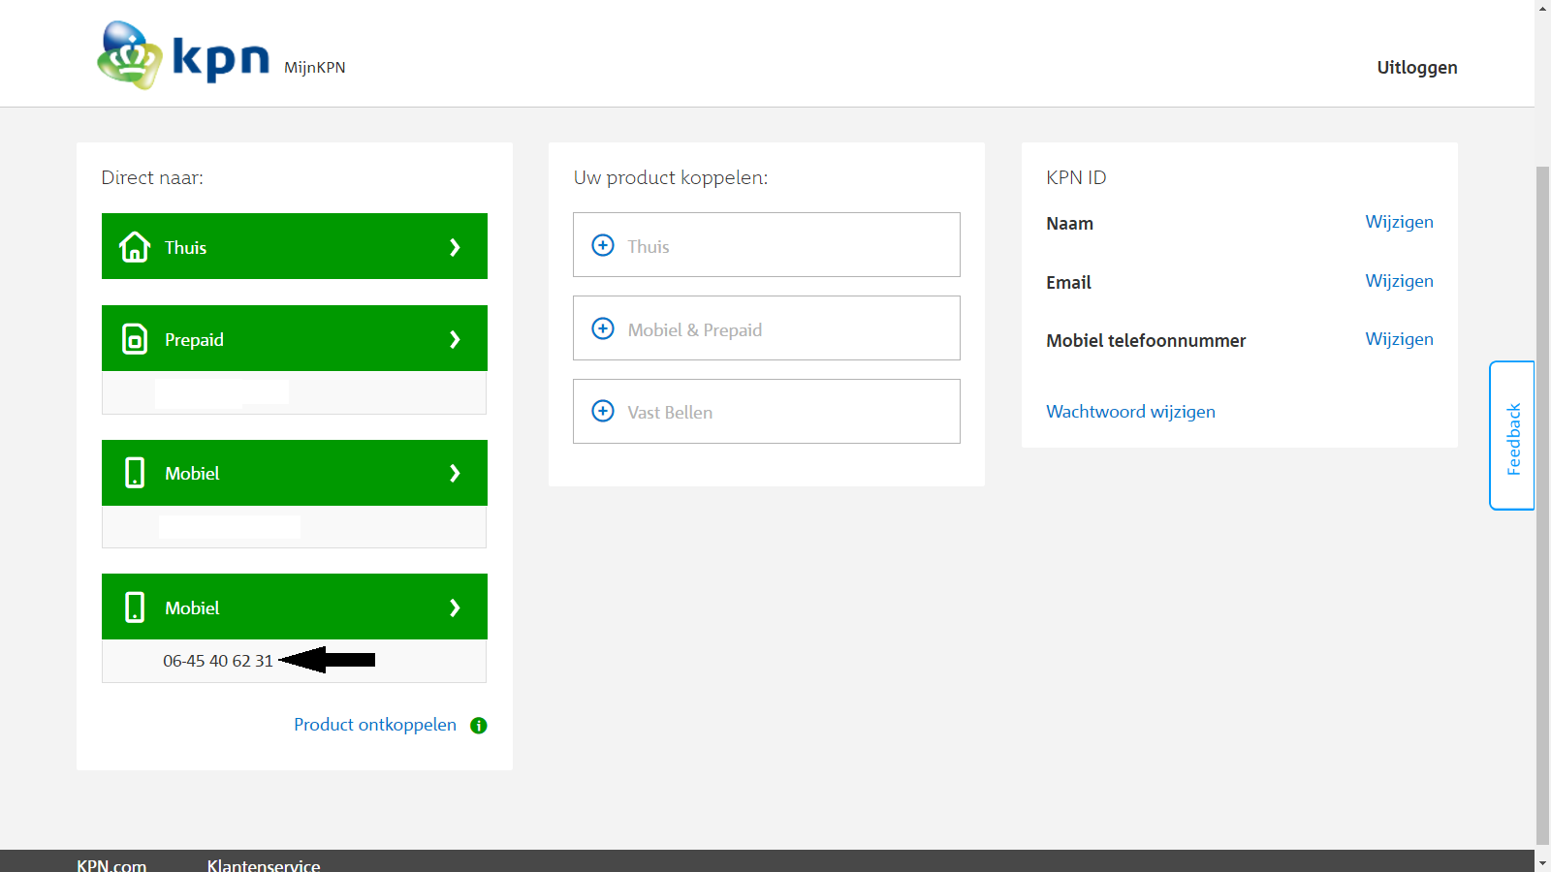
Task: Open Wachtwoord wijzigen link
Action: 1130,412
